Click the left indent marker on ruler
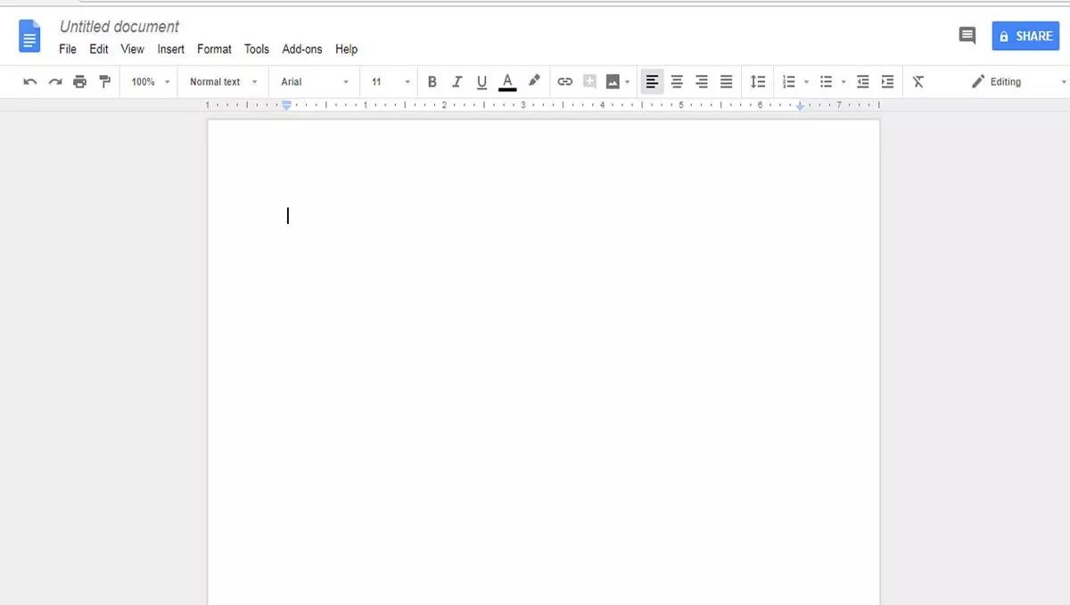 286,105
